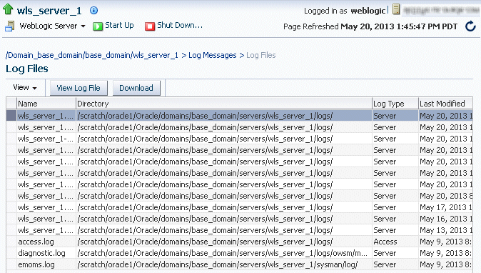Screen dimensions: 481x273
Task: Click the selected first row's header cell
Action: tap(11, 116)
